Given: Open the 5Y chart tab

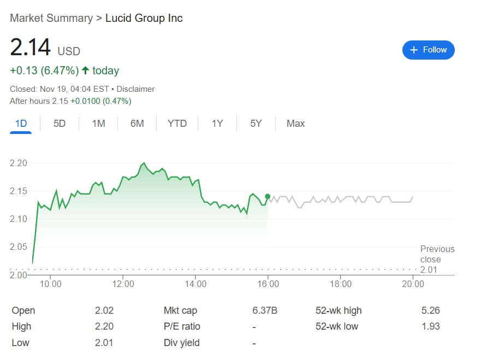Looking at the screenshot, I should 256,124.
